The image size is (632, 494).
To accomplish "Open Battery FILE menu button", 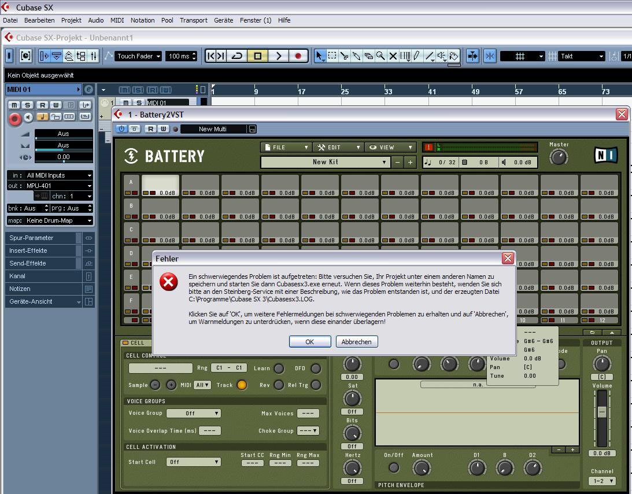I will coord(286,147).
